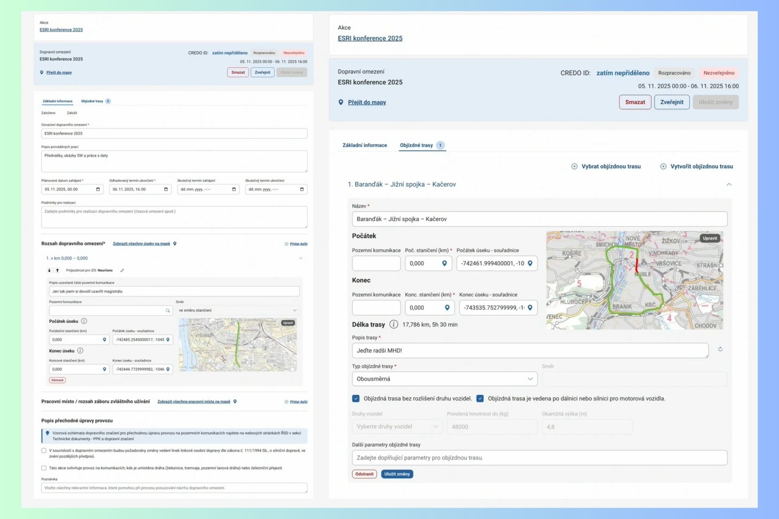Click the pencil icon next to Průjezdnost pro IZS
The width and height of the screenshot is (779, 519).
click(x=123, y=270)
